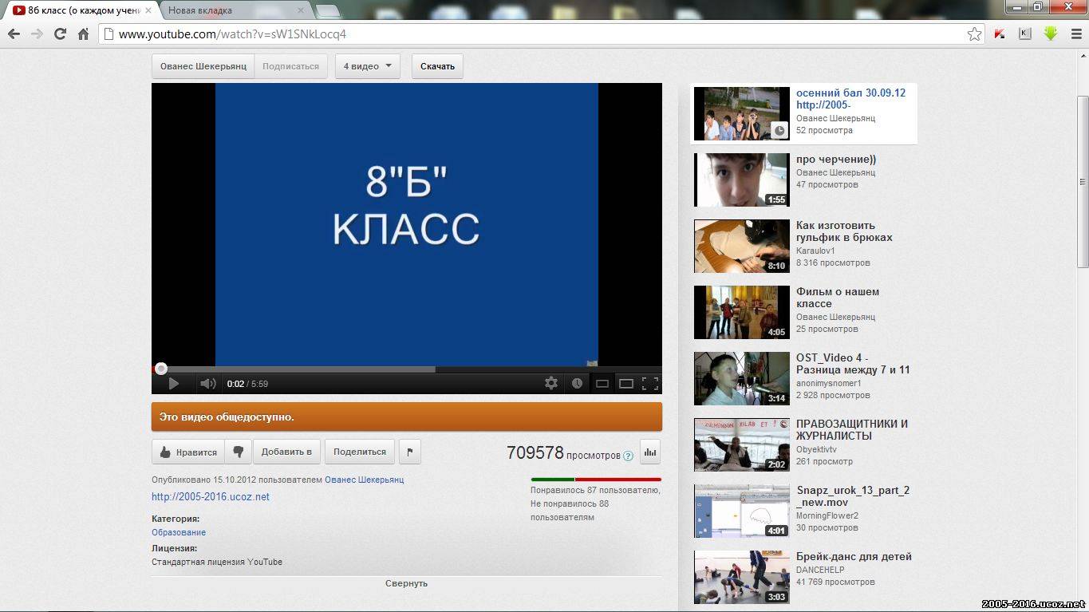This screenshot has width=1089, height=612.
Task: Toggle the large player size
Action: click(x=626, y=384)
